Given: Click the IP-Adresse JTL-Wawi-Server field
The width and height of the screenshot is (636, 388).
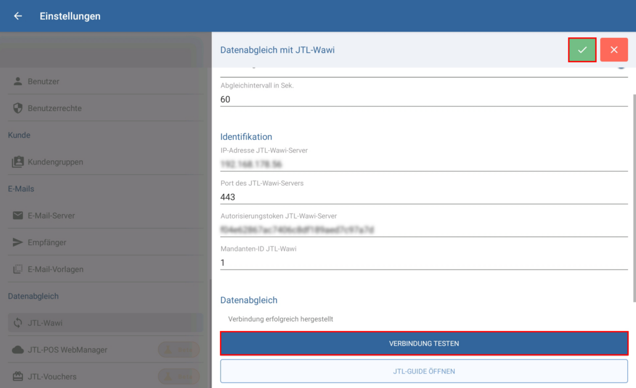Looking at the screenshot, I should click(x=424, y=165).
